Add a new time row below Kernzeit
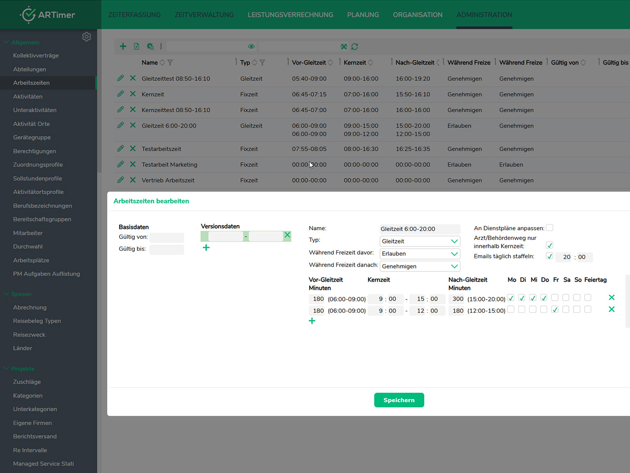630x473 pixels. pos(312,321)
